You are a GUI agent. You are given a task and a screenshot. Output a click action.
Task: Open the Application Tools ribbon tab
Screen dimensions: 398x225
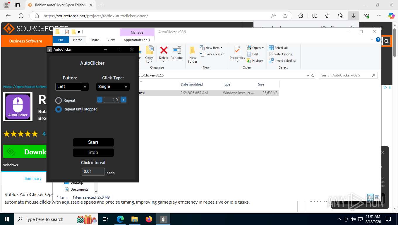(137, 40)
